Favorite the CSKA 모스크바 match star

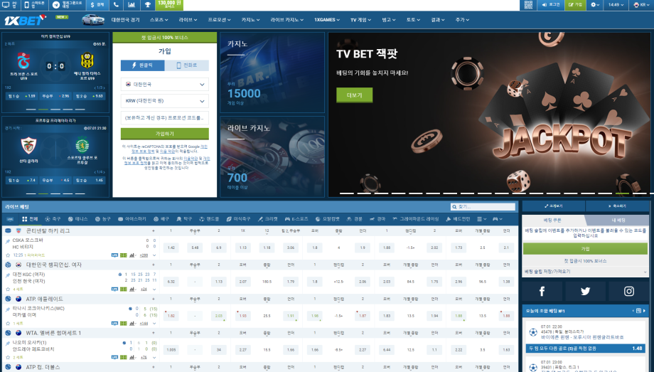8,255
